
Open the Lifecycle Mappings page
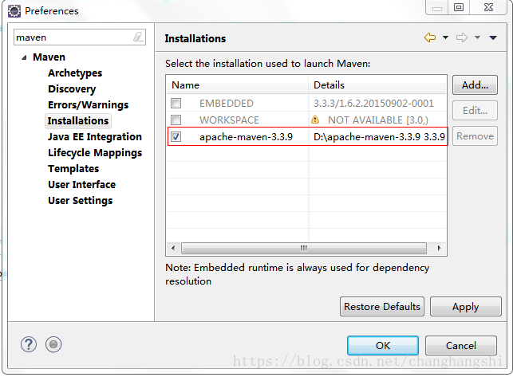[95, 153]
